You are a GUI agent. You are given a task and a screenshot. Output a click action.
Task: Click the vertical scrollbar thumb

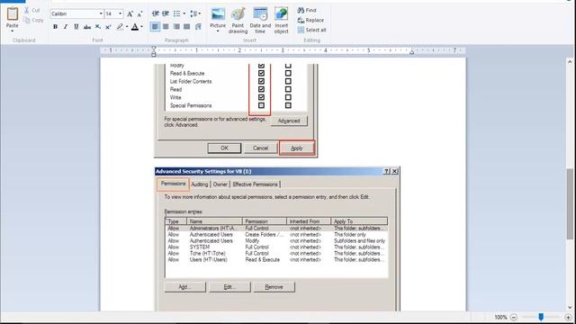point(570,204)
